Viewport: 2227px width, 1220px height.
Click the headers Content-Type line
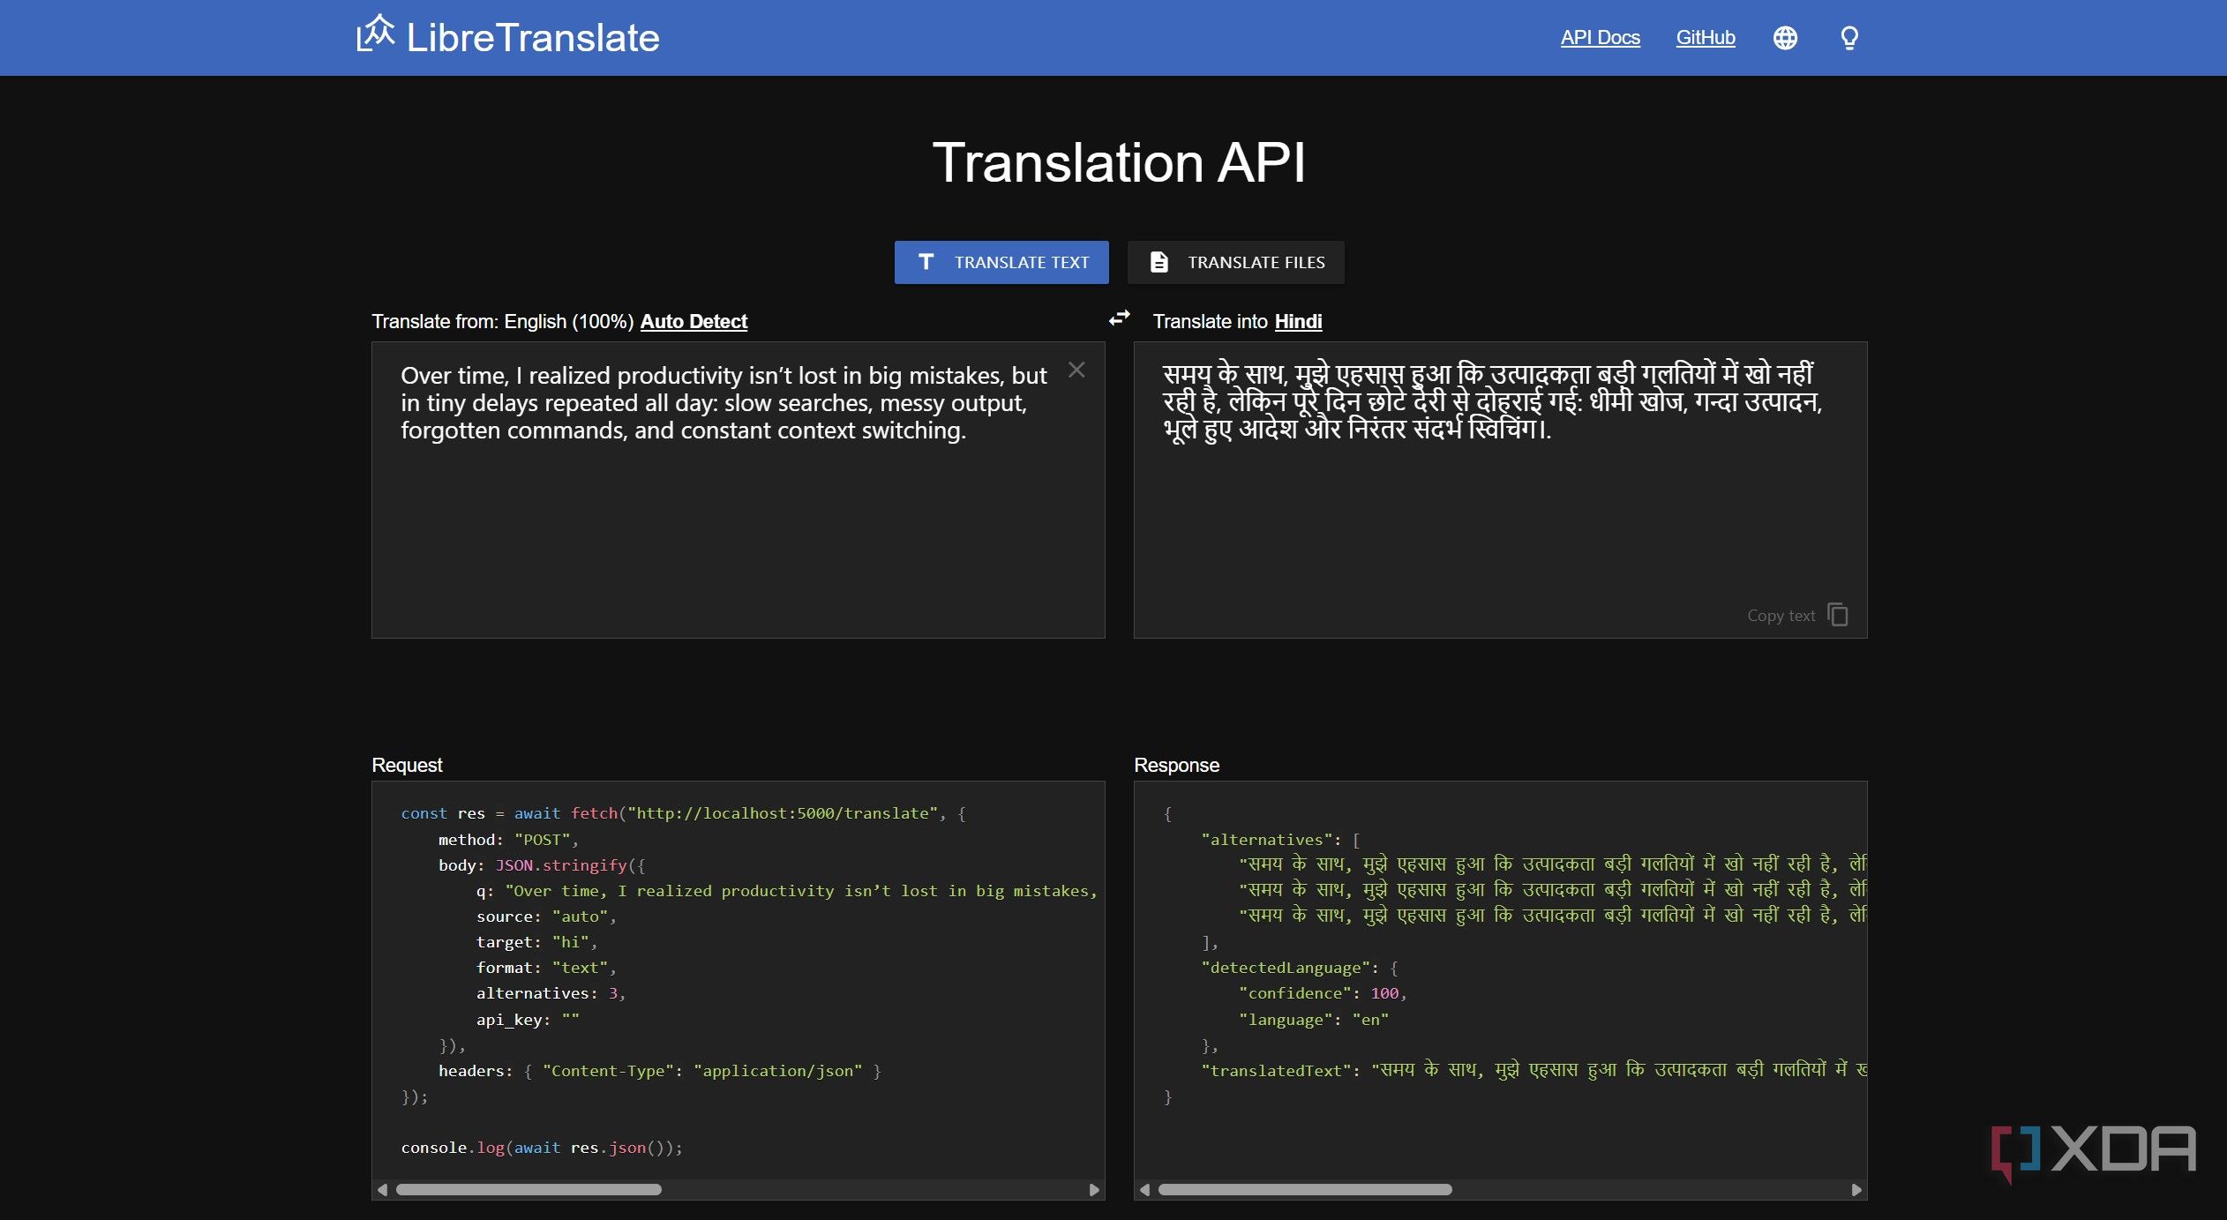659,1071
